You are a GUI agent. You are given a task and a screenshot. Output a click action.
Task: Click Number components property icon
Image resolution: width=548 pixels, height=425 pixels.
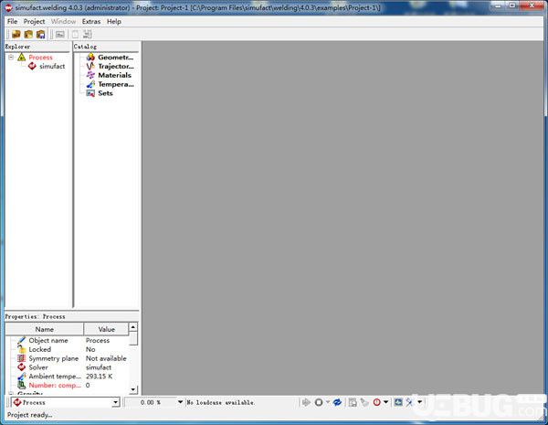coord(22,385)
